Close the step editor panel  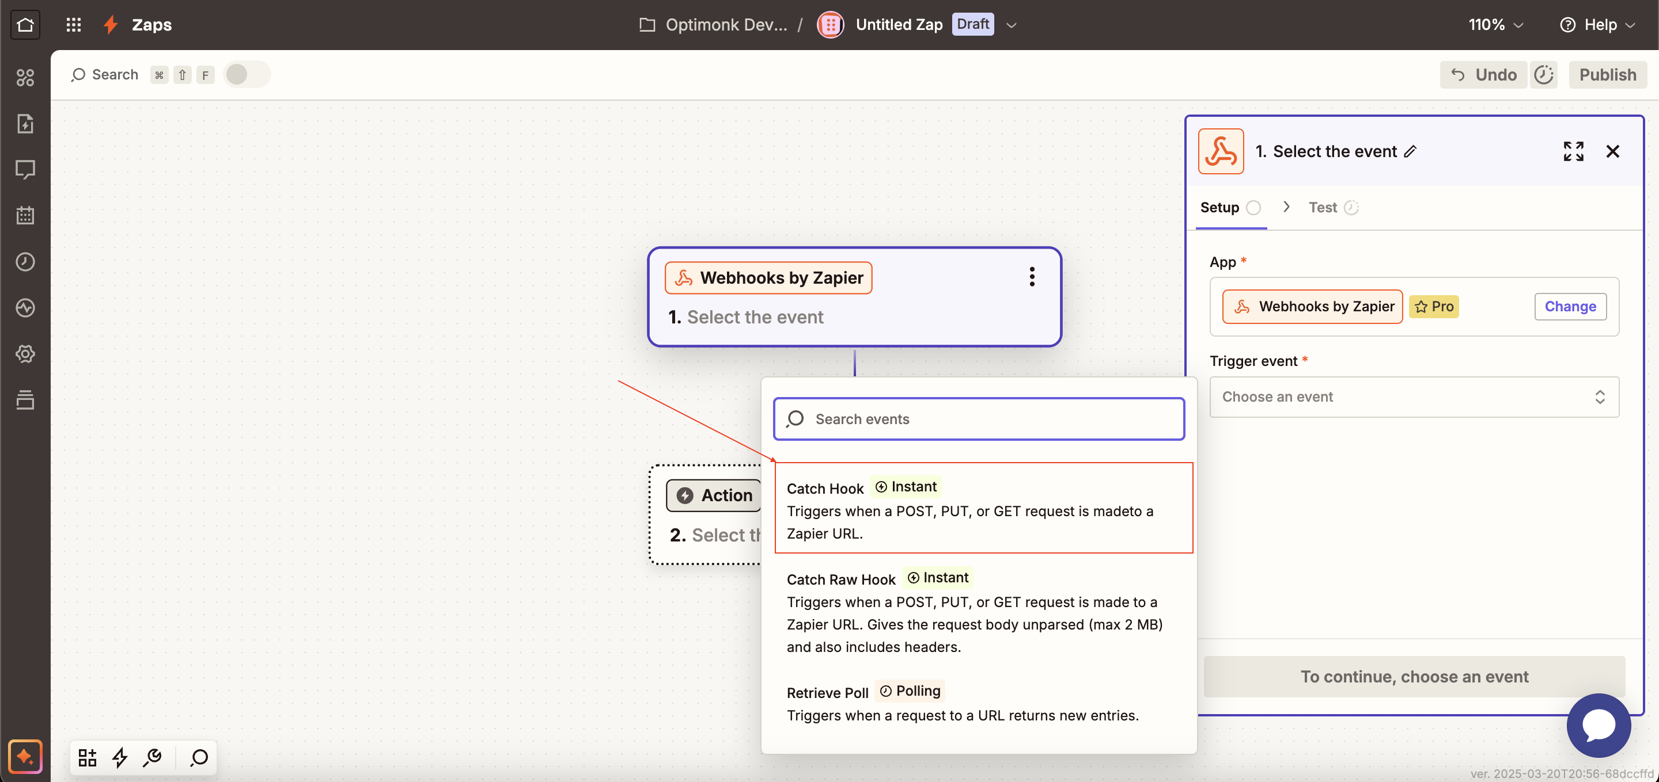[1613, 151]
